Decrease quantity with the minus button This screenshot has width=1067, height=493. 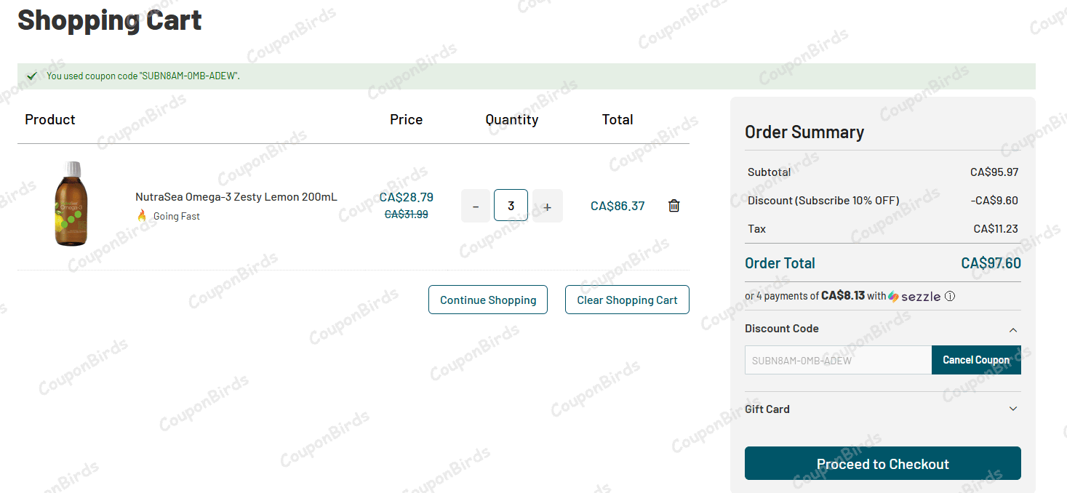click(x=476, y=206)
